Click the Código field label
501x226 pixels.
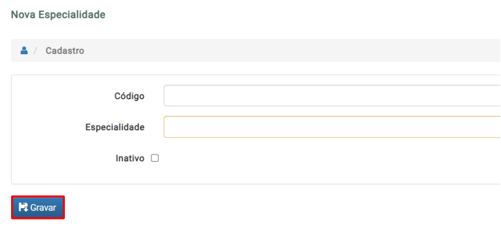coord(129,96)
